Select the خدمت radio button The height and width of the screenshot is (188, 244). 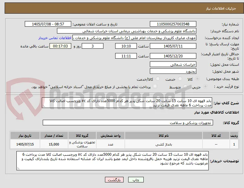tap(180, 79)
